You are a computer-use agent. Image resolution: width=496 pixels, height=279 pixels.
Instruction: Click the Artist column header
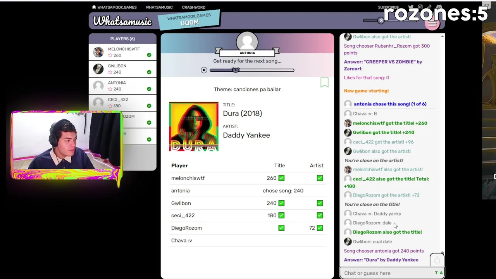[317, 165]
